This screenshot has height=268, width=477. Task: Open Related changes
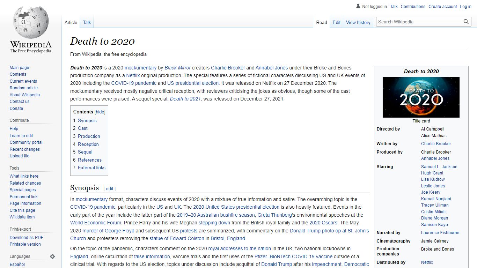click(x=25, y=183)
